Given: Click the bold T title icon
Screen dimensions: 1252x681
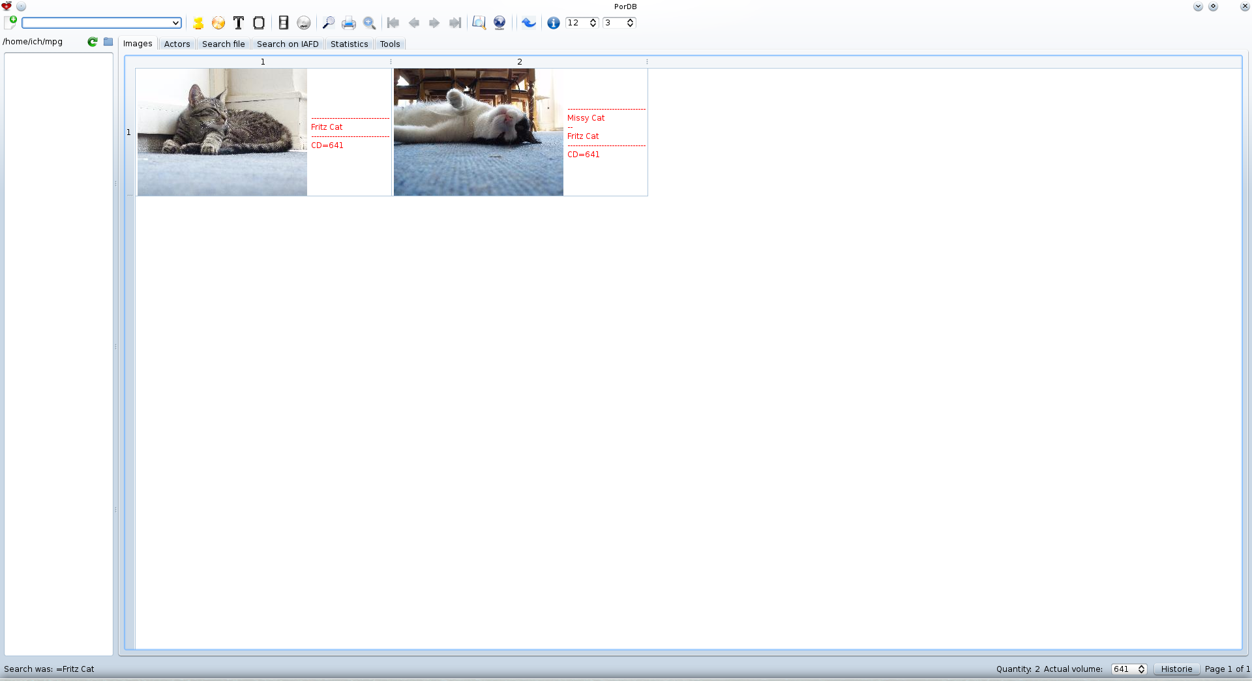Looking at the screenshot, I should pyautogui.click(x=239, y=23).
